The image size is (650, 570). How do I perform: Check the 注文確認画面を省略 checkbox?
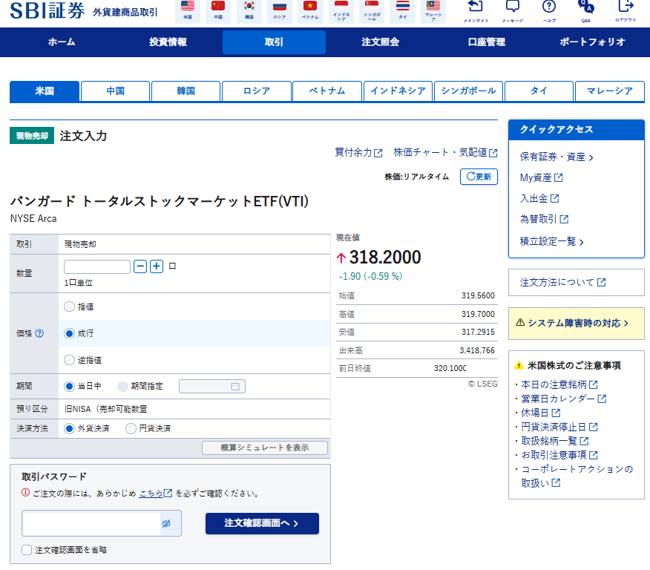[x=27, y=550]
